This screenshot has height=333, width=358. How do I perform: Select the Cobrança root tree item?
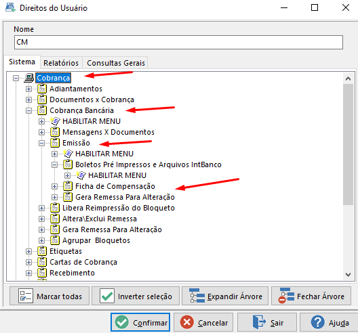pyautogui.click(x=53, y=78)
